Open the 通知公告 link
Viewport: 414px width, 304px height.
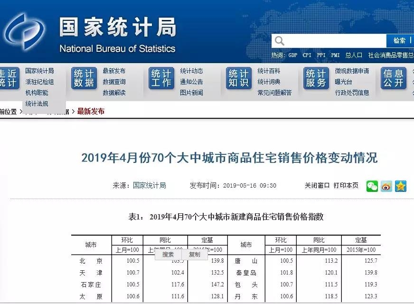(x=191, y=82)
